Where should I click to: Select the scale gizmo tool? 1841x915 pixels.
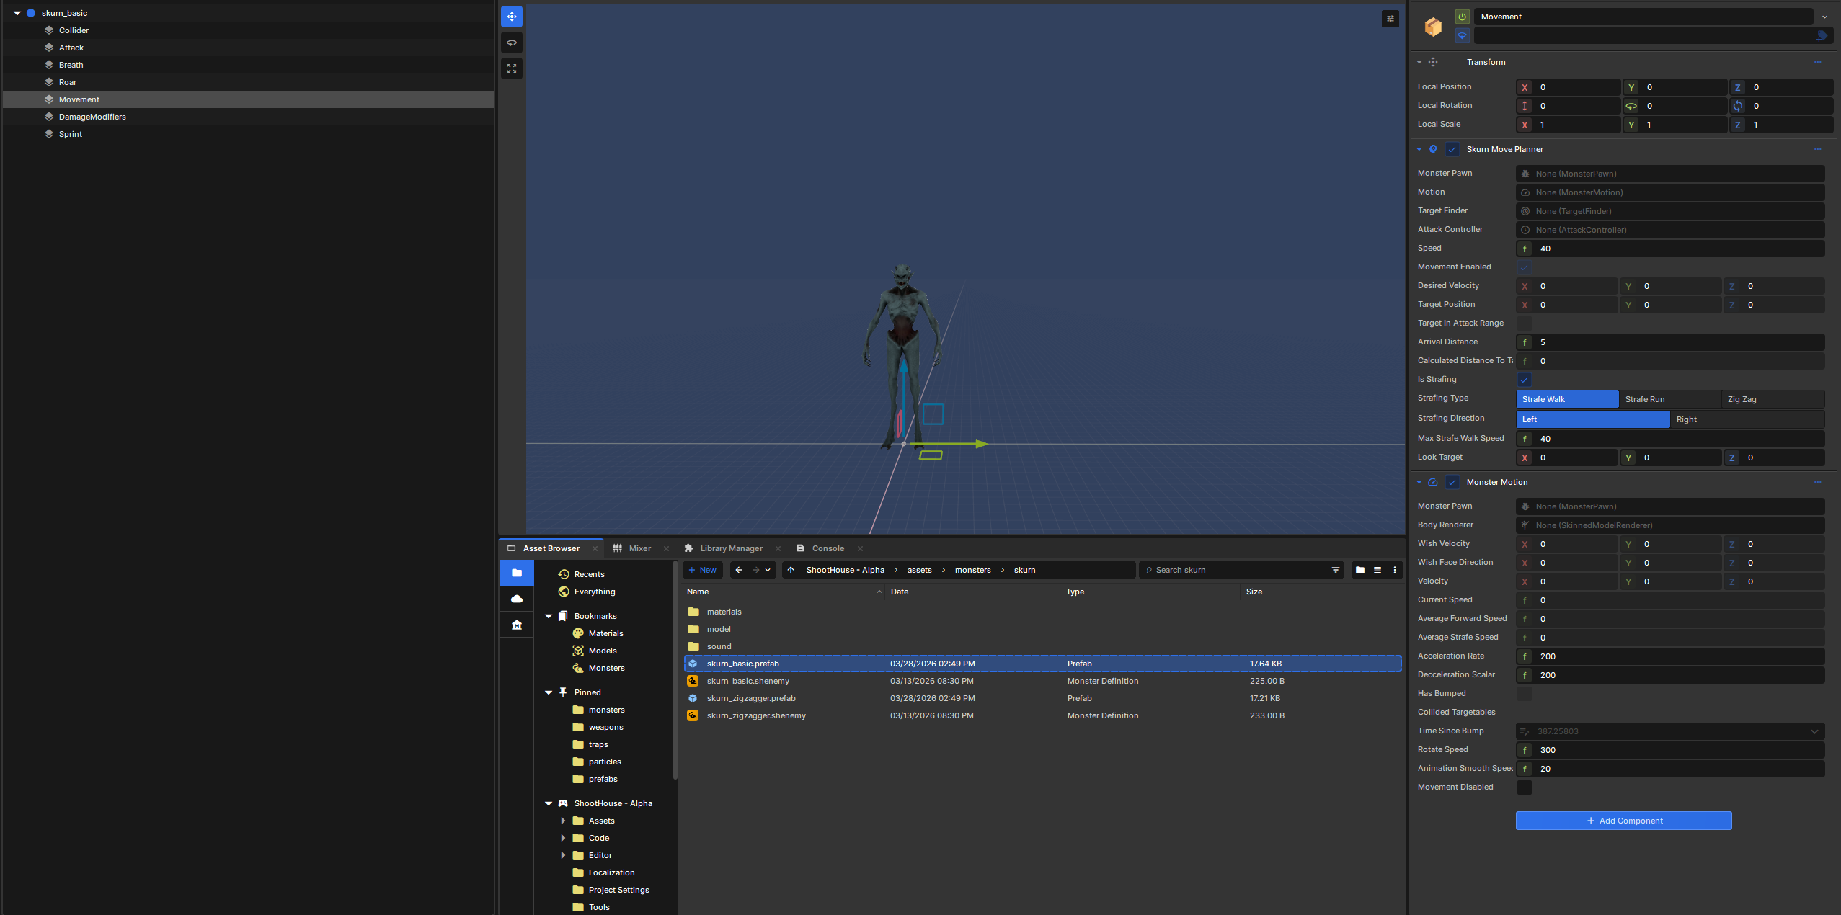click(512, 68)
